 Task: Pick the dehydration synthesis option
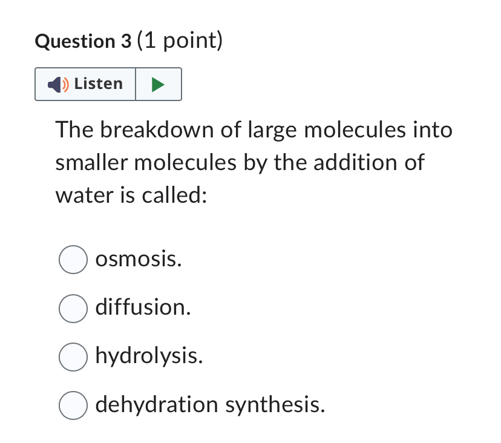pos(73,405)
